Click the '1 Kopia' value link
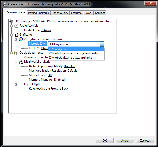 pyautogui.click(x=46, y=30)
